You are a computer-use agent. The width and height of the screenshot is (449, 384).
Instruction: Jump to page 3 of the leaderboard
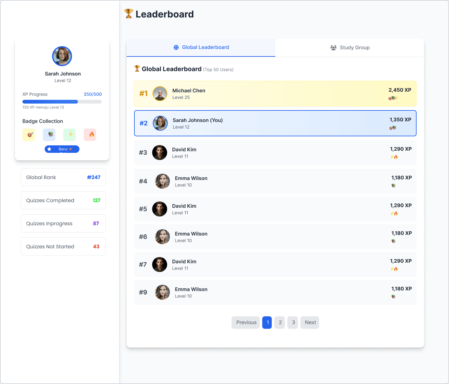[x=293, y=323]
